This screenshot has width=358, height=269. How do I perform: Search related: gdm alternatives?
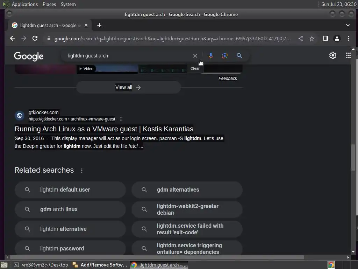pos(187,190)
